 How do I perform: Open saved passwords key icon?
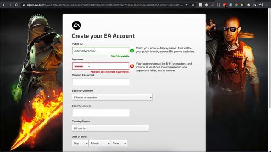coord(187,5)
